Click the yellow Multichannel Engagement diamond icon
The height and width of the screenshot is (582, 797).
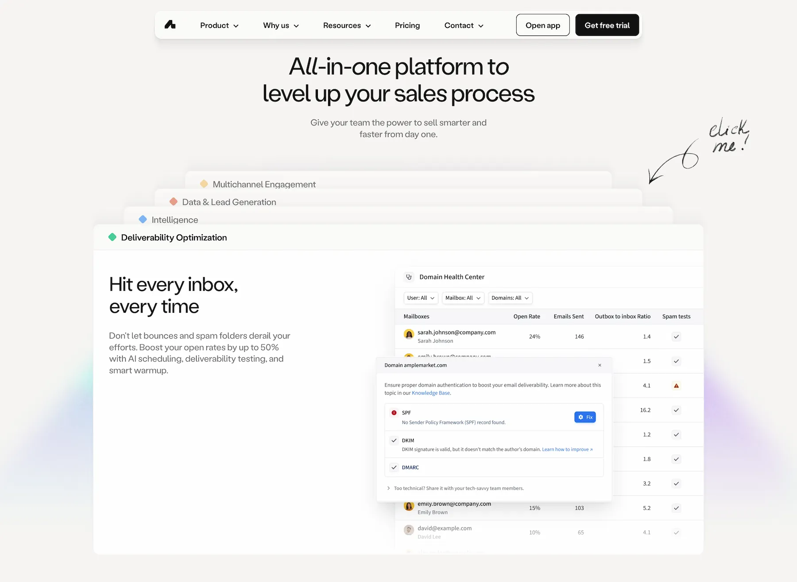(x=204, y=184)
